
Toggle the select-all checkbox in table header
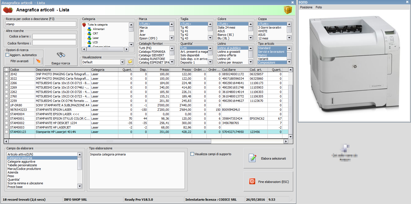[x=7, y=70]
